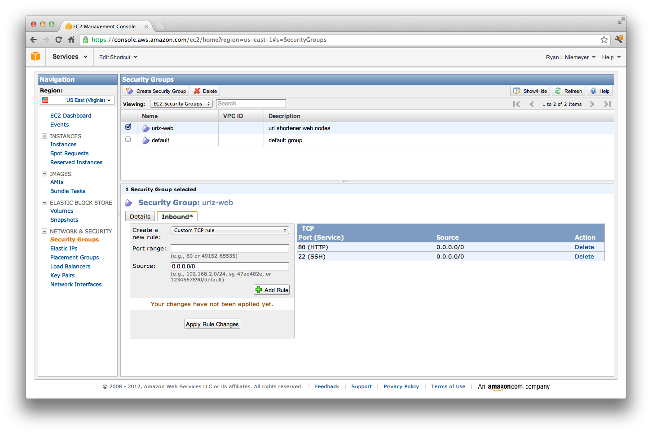Click the first-page pagination arrow
The width and height of the screenshot is (652, 434).
[516, 104]
